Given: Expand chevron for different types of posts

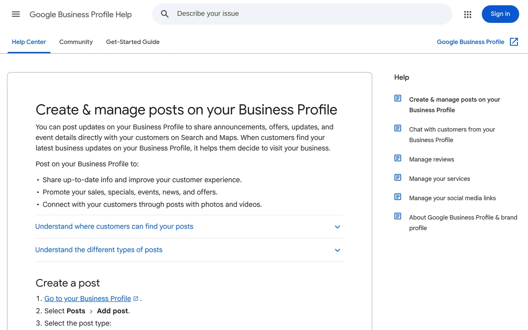Looking at the screenshot, I should pyautogui.click(x=337, y=250).
